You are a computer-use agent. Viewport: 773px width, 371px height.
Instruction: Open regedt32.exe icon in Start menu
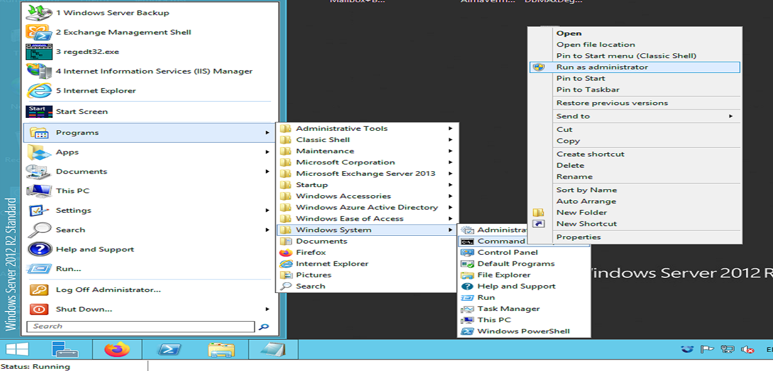(39, 52)
